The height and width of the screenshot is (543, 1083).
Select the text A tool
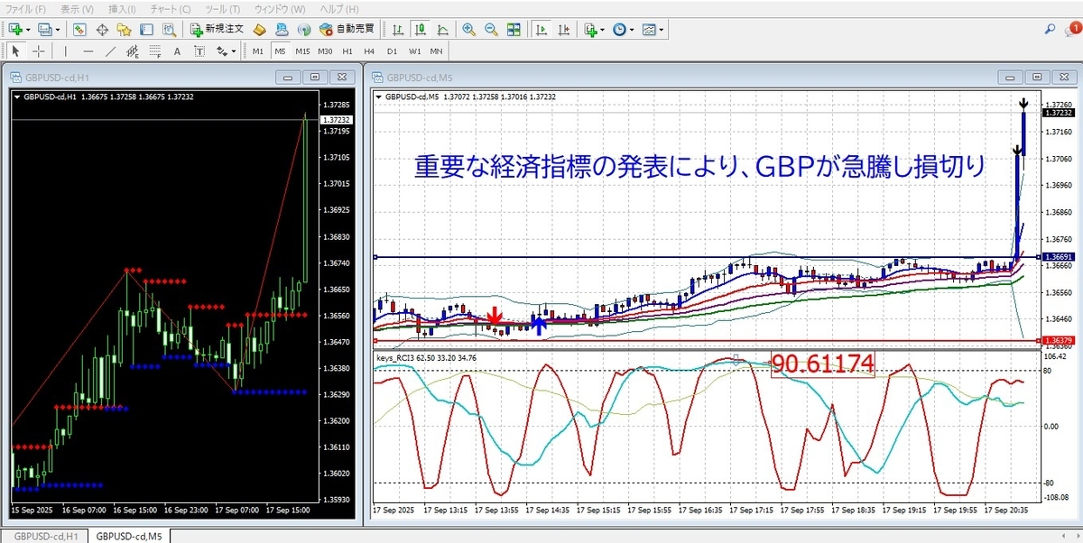(177, 51)
